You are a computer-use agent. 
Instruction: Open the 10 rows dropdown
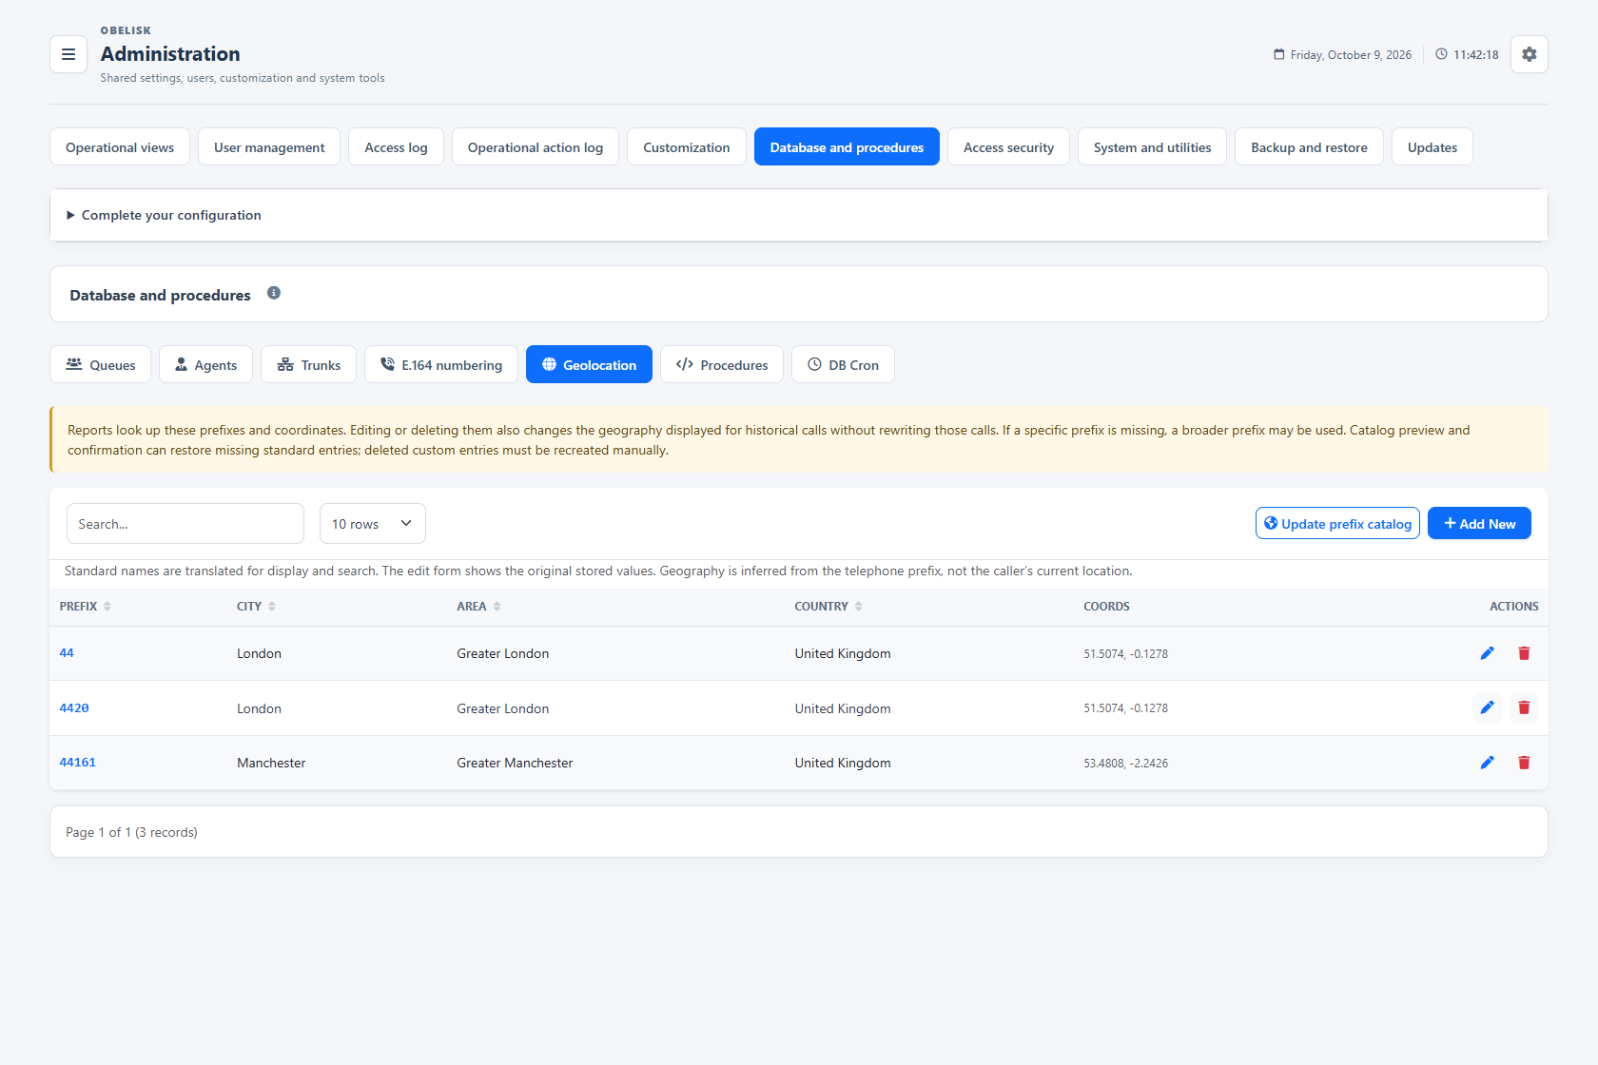pyautogui.click(x=373, y=524)
